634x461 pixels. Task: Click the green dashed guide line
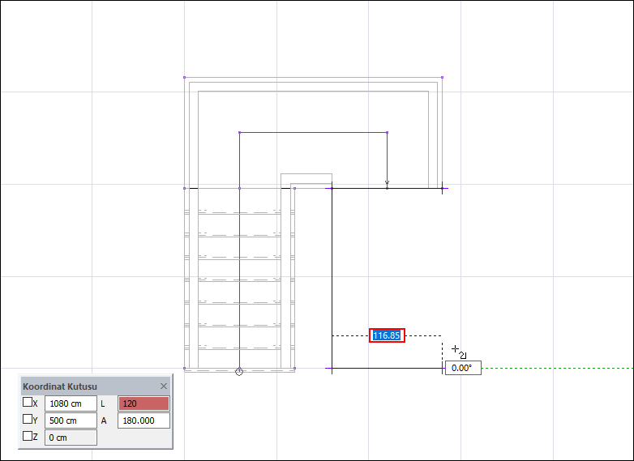pyautogui.click(x=557, y=368)
